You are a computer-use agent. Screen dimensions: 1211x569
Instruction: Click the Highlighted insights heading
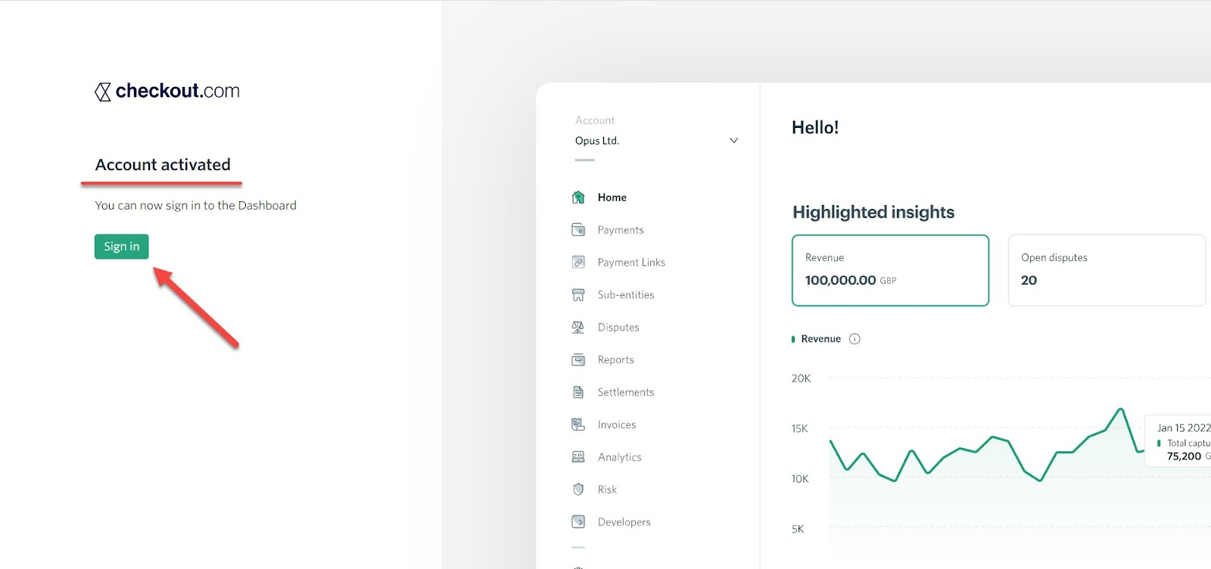point(873,212)
